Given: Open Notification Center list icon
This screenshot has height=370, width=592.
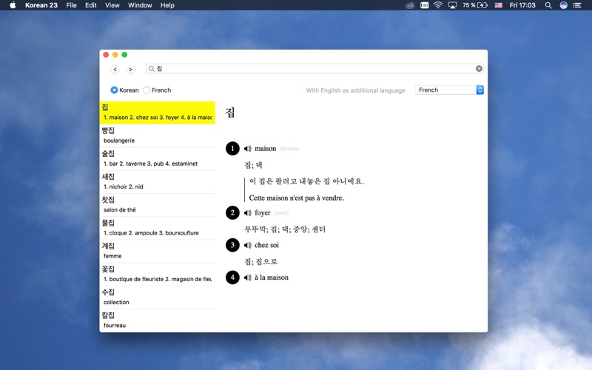Looking at the screenshot, I should pos(577,5).
